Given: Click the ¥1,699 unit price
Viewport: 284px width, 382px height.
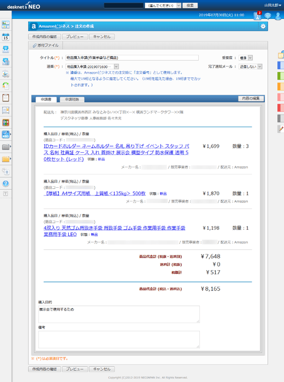Looking at the screenshot, I should 211,146.
